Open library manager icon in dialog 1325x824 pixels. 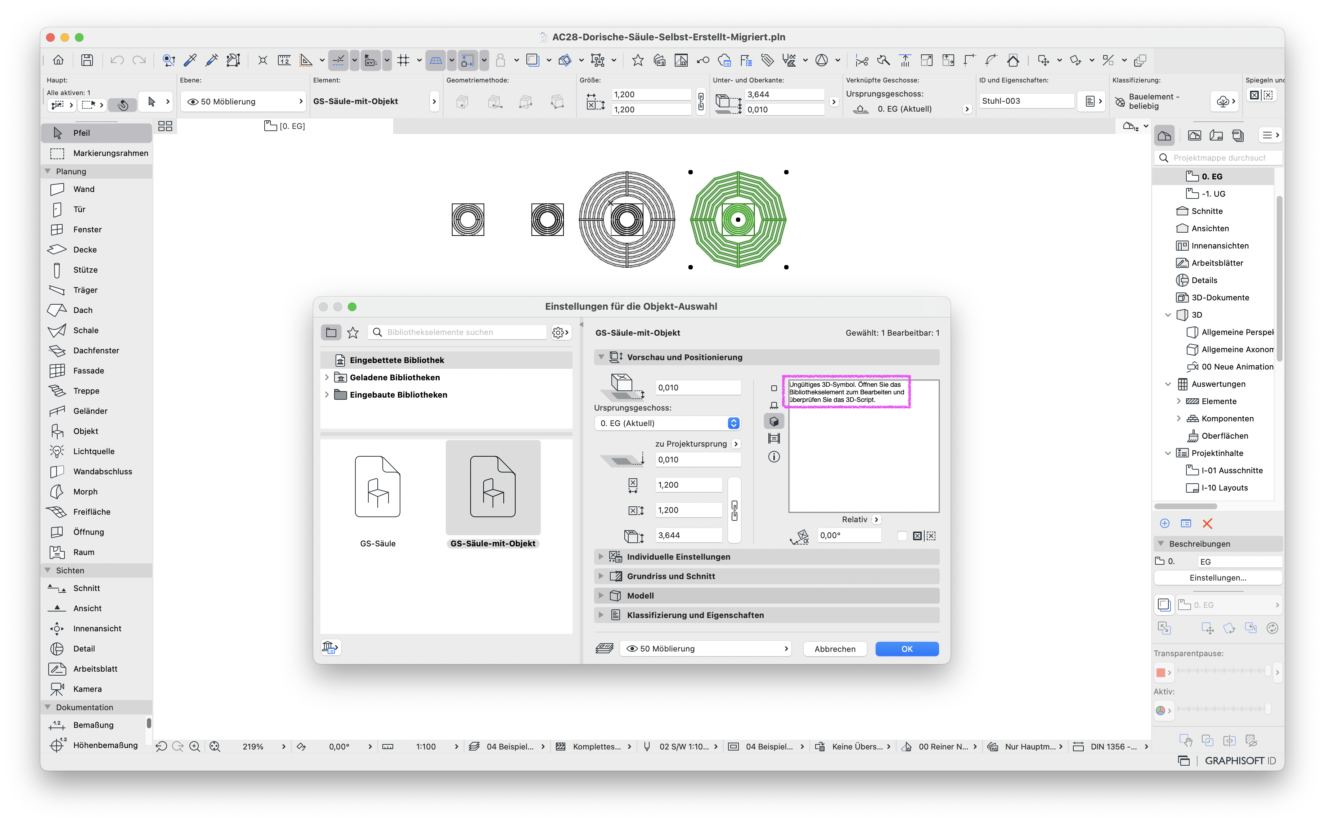(330, 648)
